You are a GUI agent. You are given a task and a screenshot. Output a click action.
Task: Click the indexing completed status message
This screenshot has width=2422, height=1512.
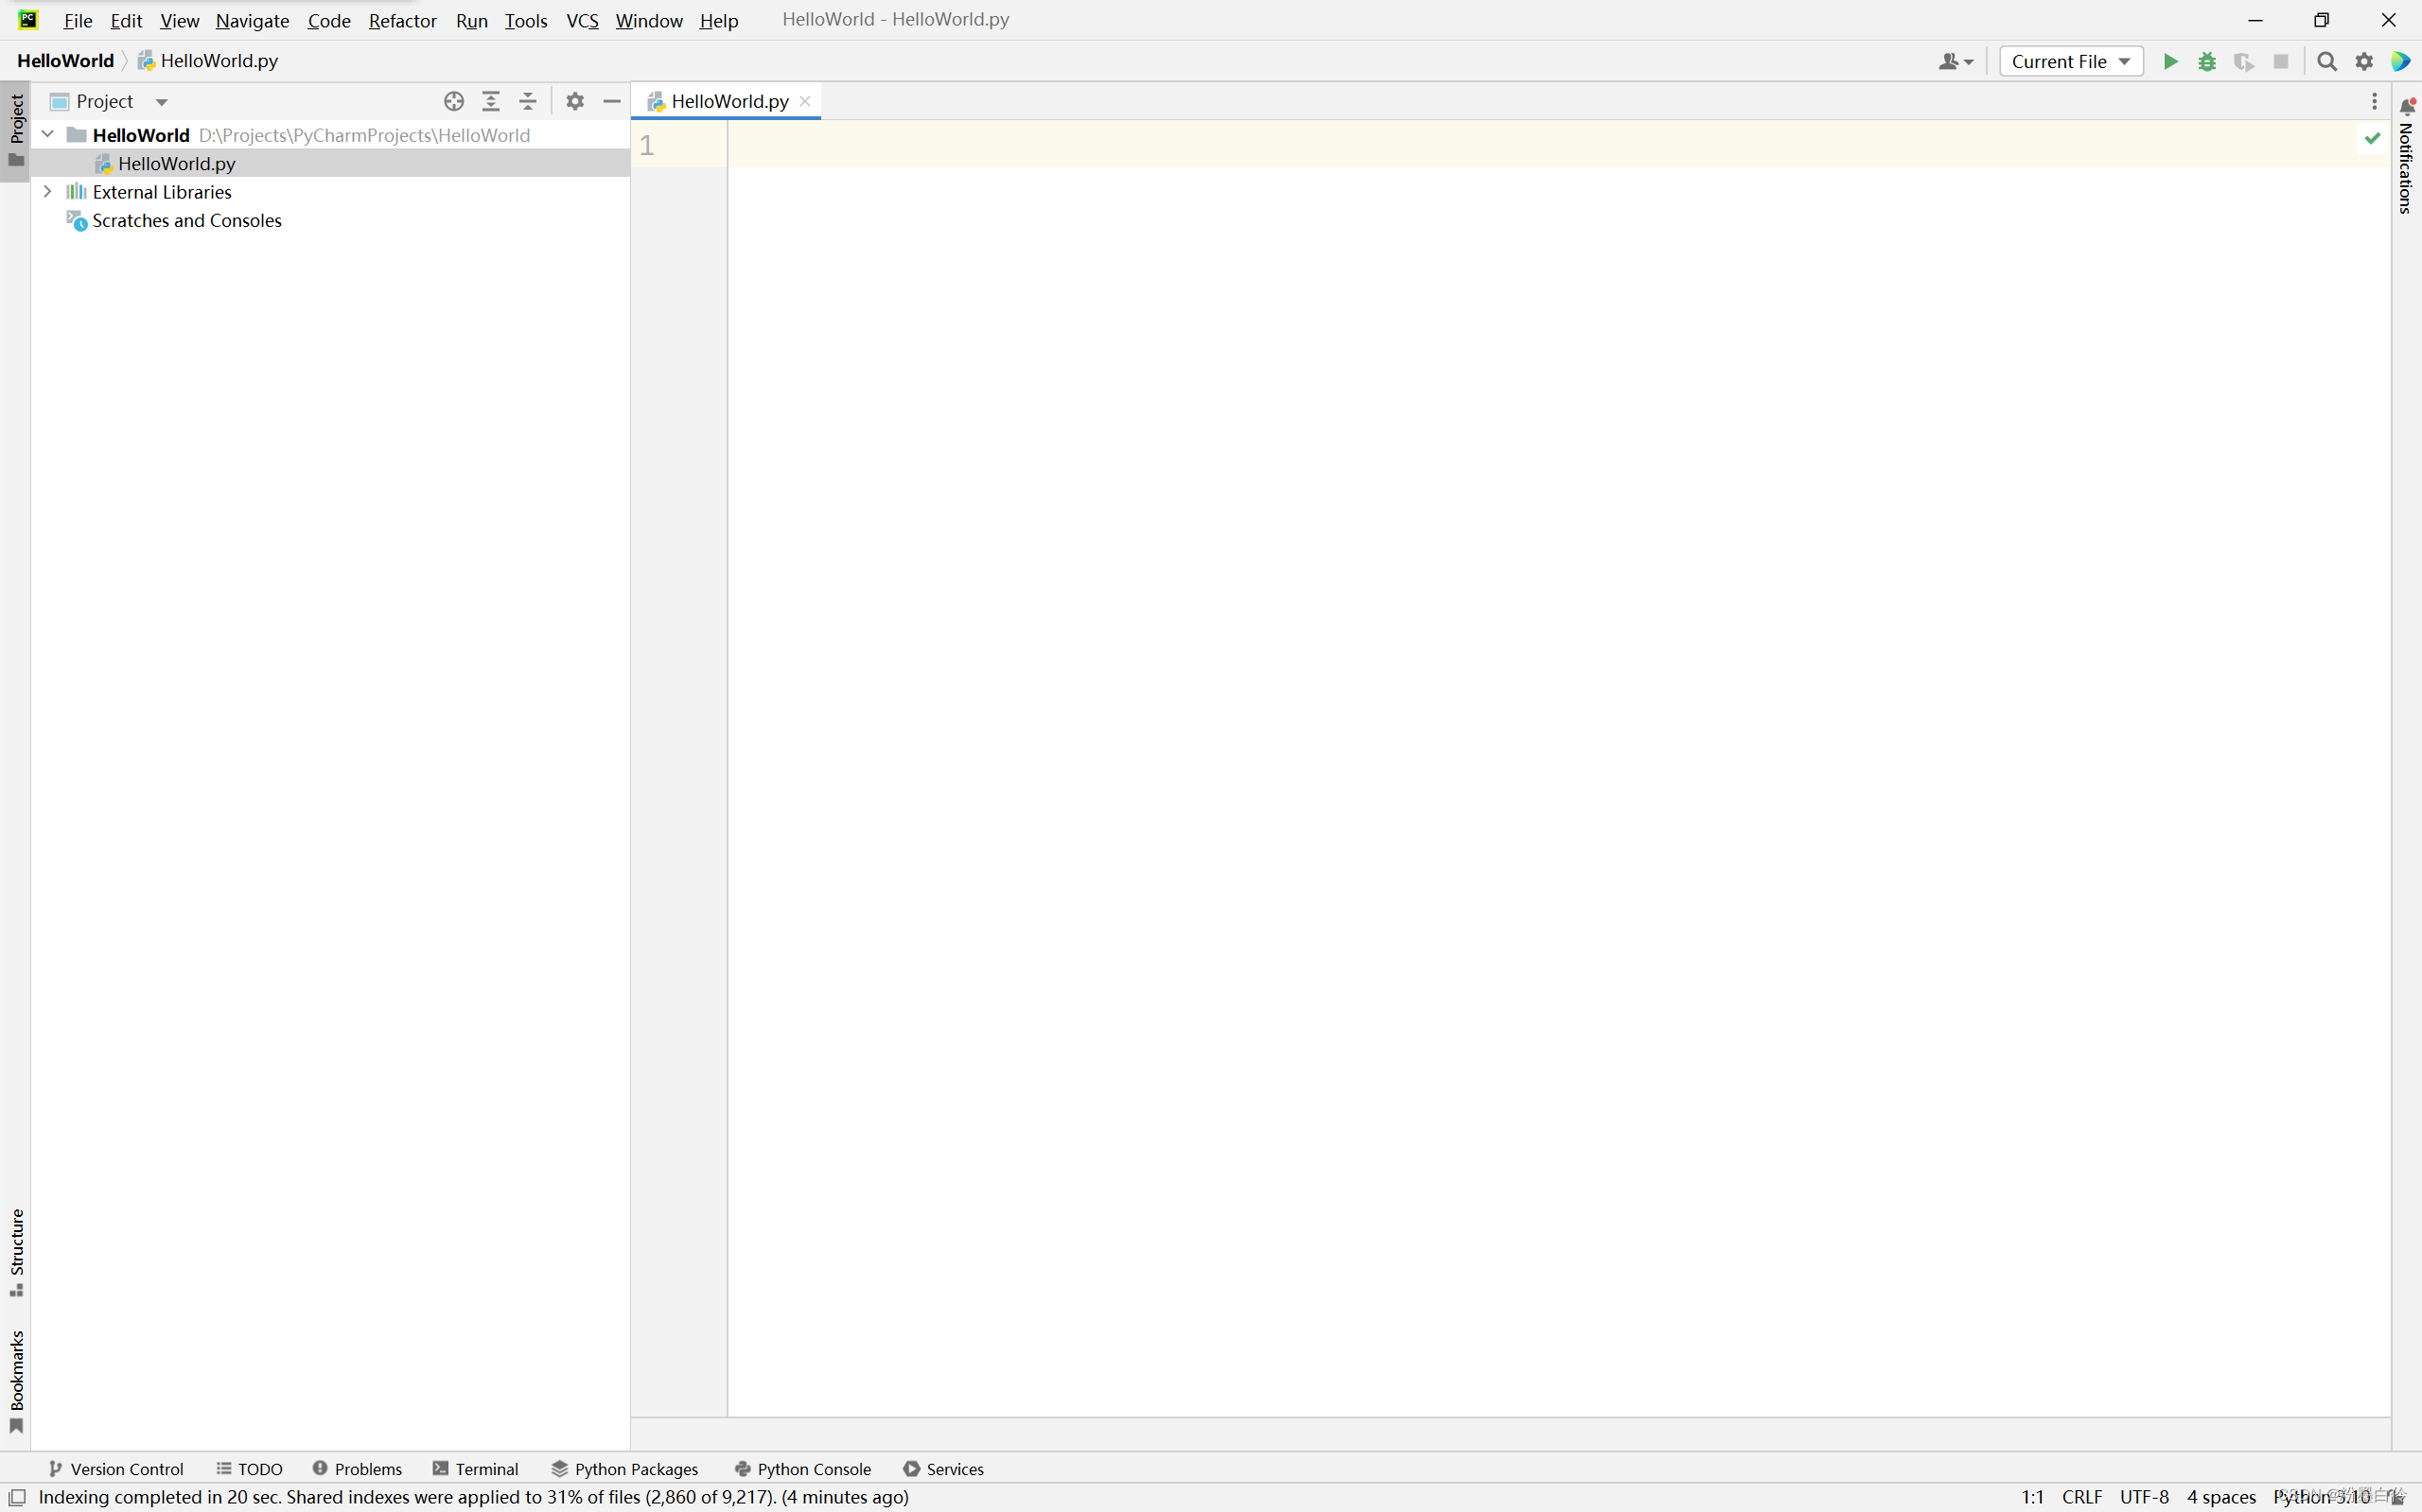click(473, 1497)
